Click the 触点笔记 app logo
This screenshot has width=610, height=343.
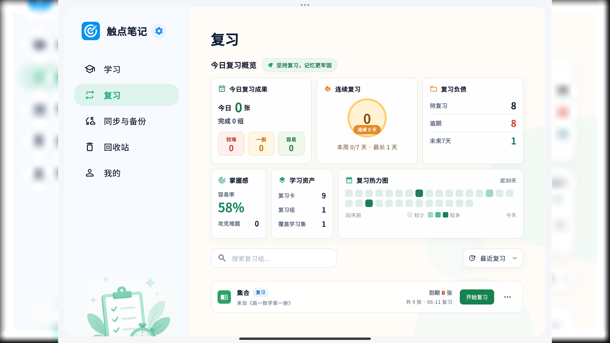pos(91,31)
